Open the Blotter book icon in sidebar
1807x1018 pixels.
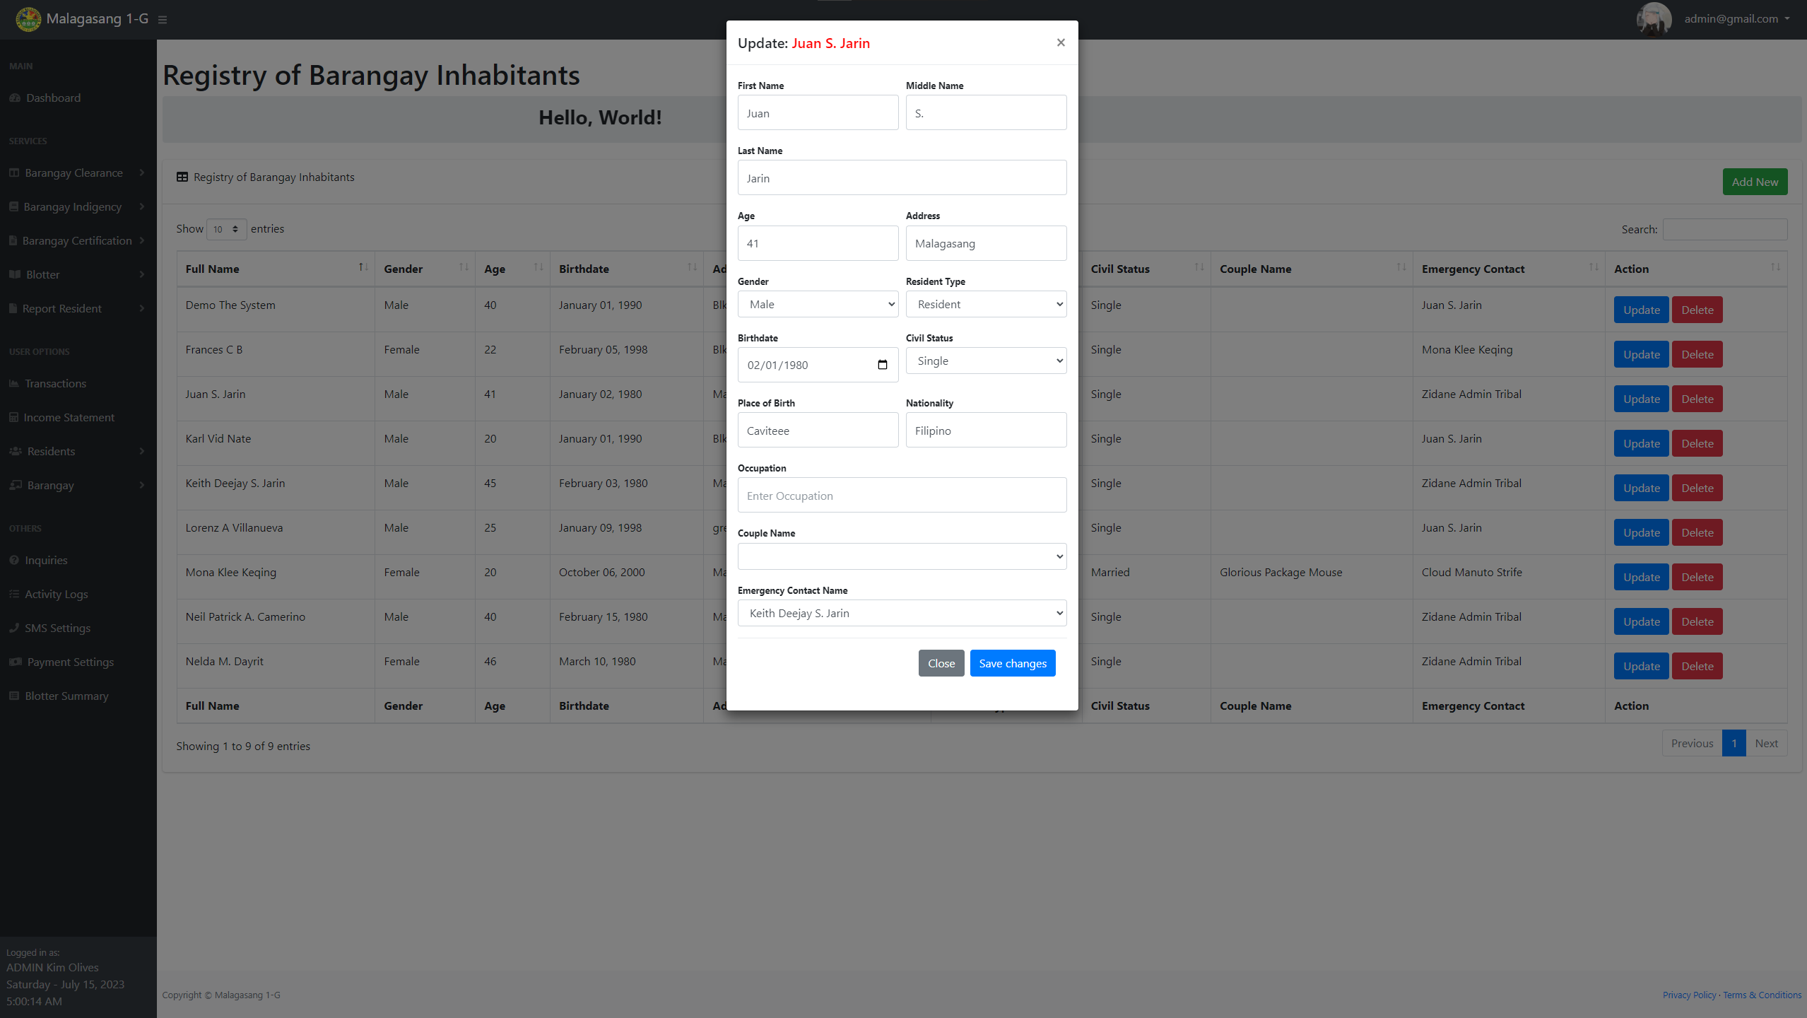(x=13, y=274)
